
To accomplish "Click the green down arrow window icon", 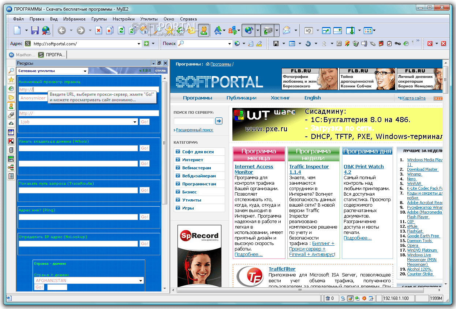I will [x=351, y=31].
